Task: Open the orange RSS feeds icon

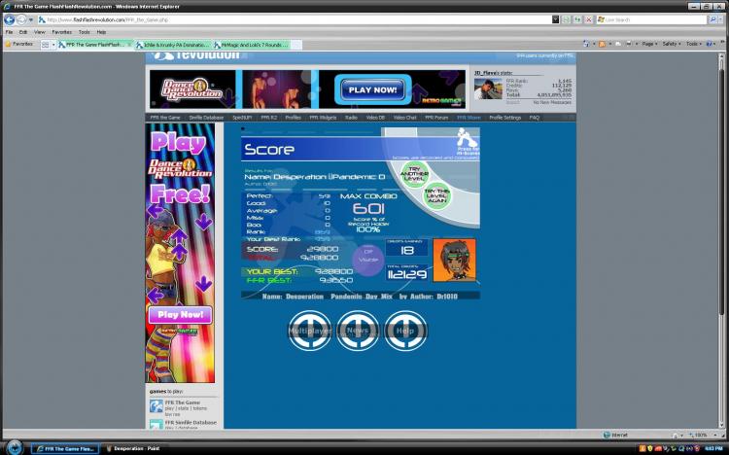Action: [x=602, y=44]
